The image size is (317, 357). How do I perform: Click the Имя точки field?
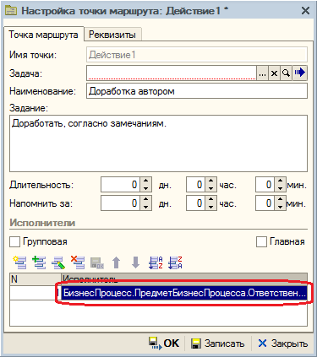pos(197,55)
